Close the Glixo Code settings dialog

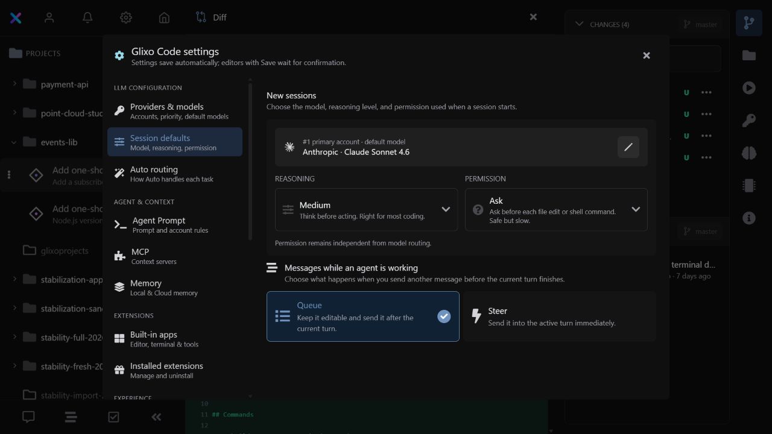(x=647, y=55)
